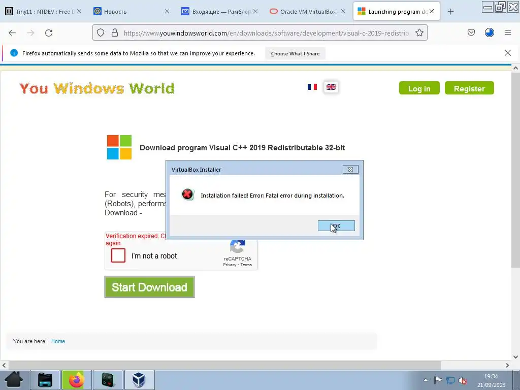
Task: Click the muted volume tray icon
Action: tap(463, 380)
